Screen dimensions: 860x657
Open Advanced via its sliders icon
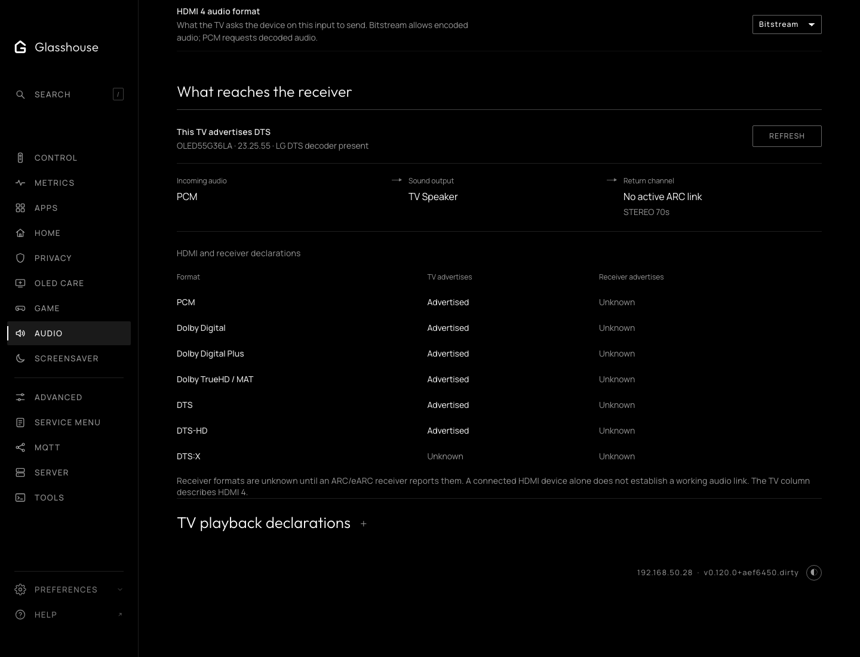[20, 397]
